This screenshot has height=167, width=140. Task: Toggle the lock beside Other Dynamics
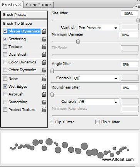tap(44, 70)
